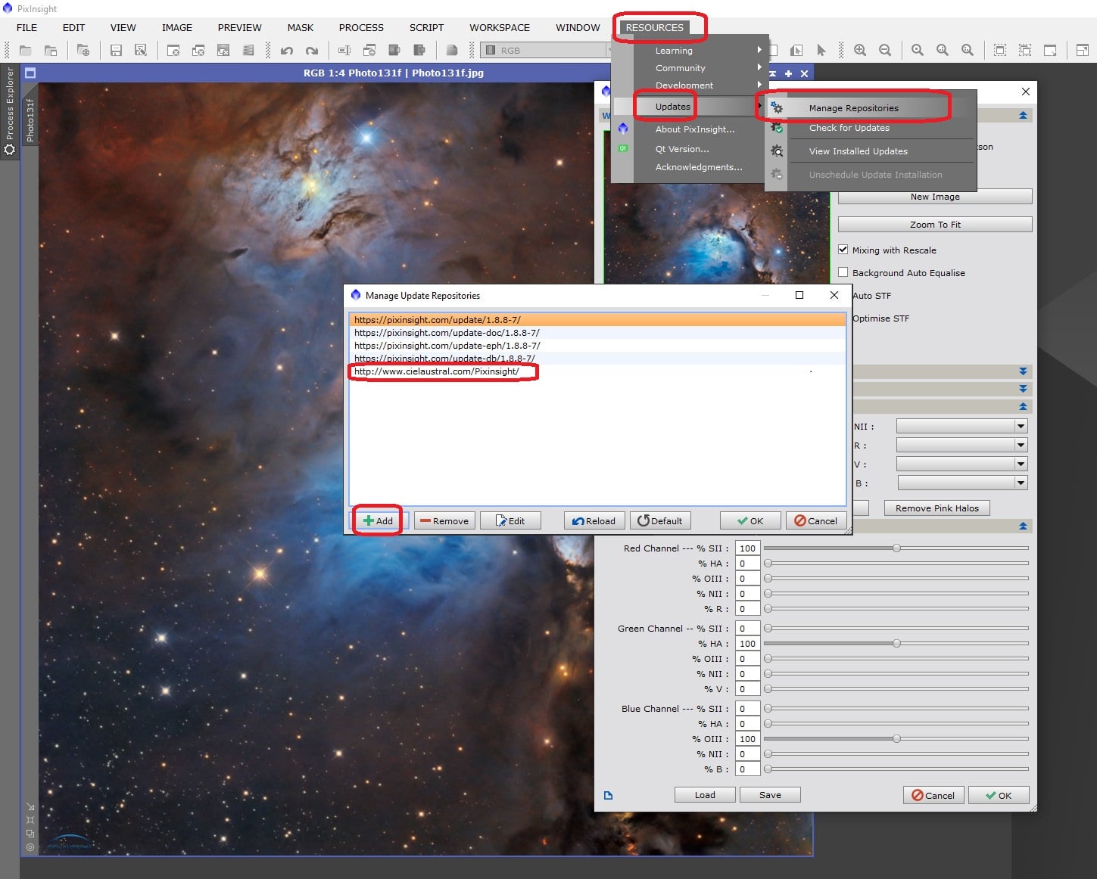Viewport: 1097px width, 879px height.
Task: Click the plus icon in image title bar
Action: click(x=788, y=73)
